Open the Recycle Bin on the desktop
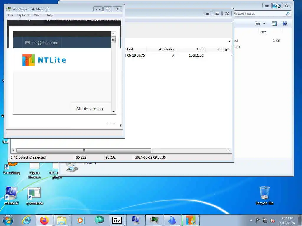The width and height of the screenshot is (302, 226). (265, 195)
